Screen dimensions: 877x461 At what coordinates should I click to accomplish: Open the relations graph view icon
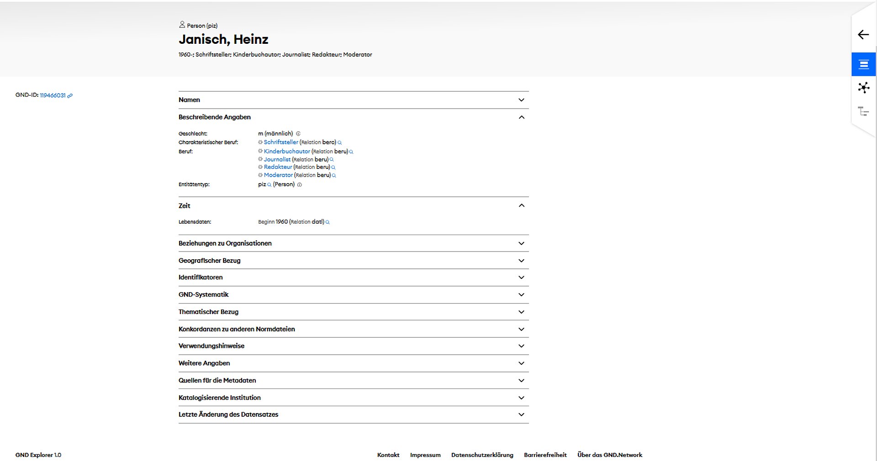pos(863,88)
